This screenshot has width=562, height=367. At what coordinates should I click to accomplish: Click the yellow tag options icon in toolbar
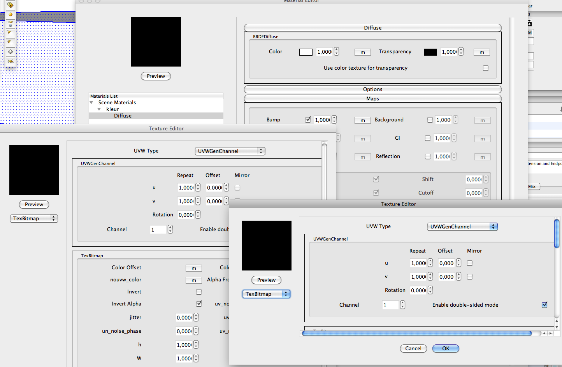11,5
